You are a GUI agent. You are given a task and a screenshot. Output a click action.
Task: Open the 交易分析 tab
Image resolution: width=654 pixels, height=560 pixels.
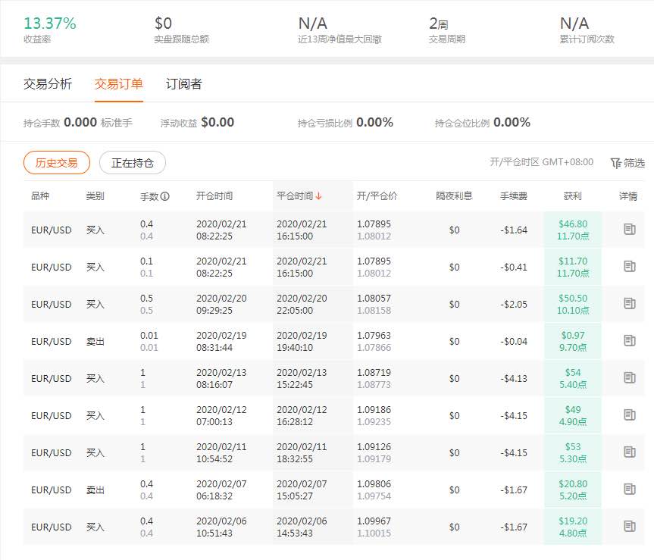click(x=48, y=84)
